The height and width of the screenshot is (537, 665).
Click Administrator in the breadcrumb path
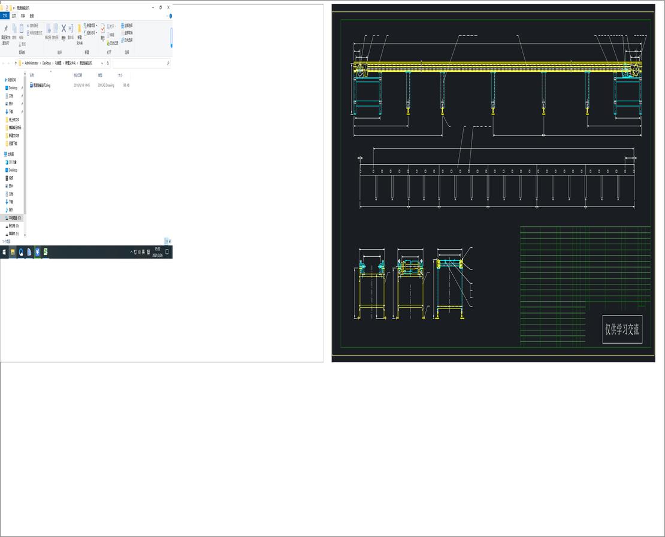coord(32,63)
